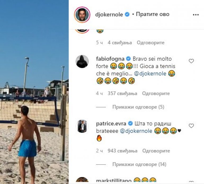Click the beach volleyball post photo
The height and width of the screenshot is (184, 204).
(x=34, y=92)
